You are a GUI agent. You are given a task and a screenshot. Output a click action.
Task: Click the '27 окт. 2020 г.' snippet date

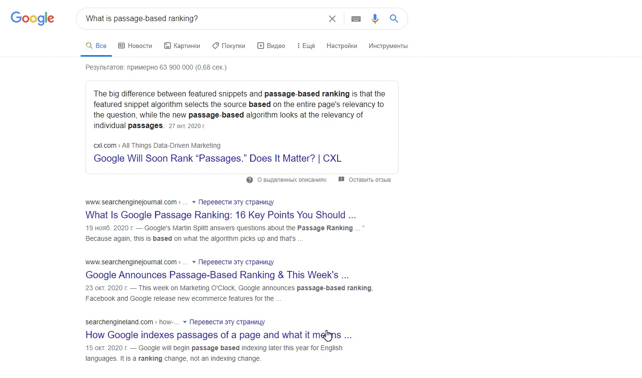(x=187, y=126)
